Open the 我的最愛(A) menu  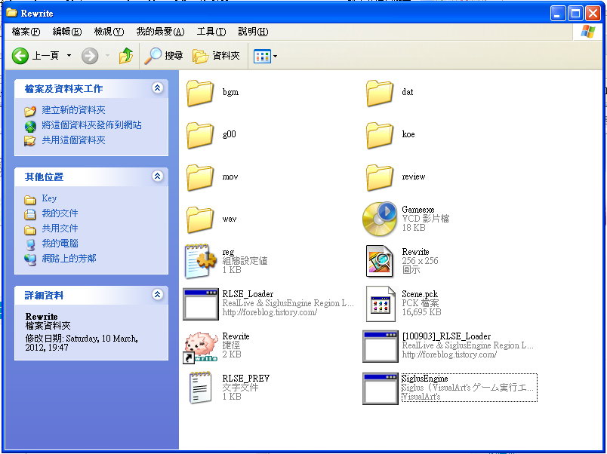[x=160, y=32]
